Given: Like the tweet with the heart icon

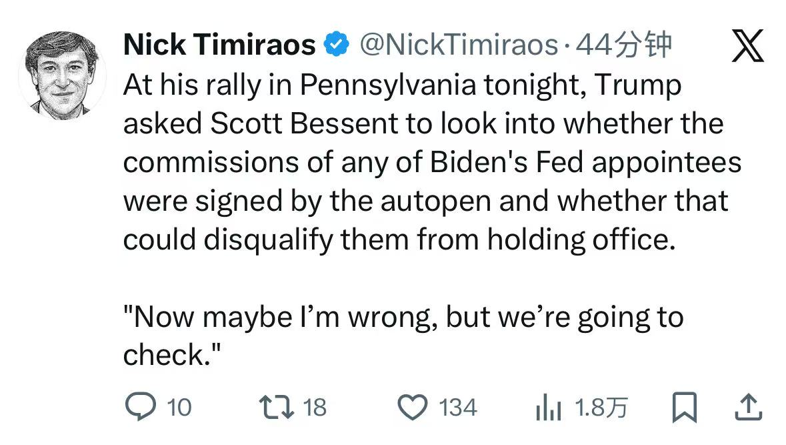Looking at the screenshot, I should pos(413,407).
